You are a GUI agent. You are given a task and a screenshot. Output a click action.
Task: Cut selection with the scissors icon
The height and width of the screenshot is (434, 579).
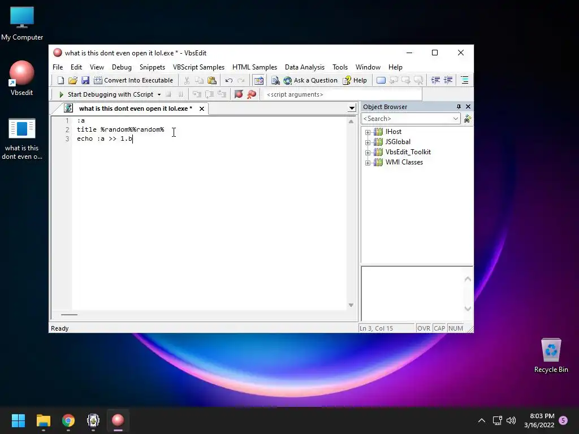(x=187, y=80)
